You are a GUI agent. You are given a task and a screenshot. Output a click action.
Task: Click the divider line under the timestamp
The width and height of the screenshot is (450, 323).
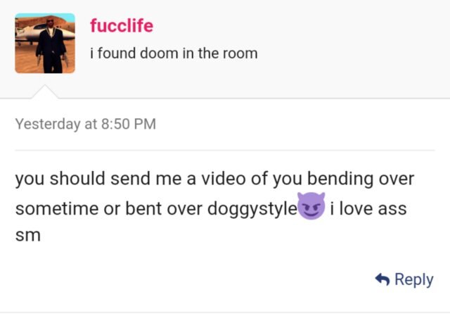point(225,150)
